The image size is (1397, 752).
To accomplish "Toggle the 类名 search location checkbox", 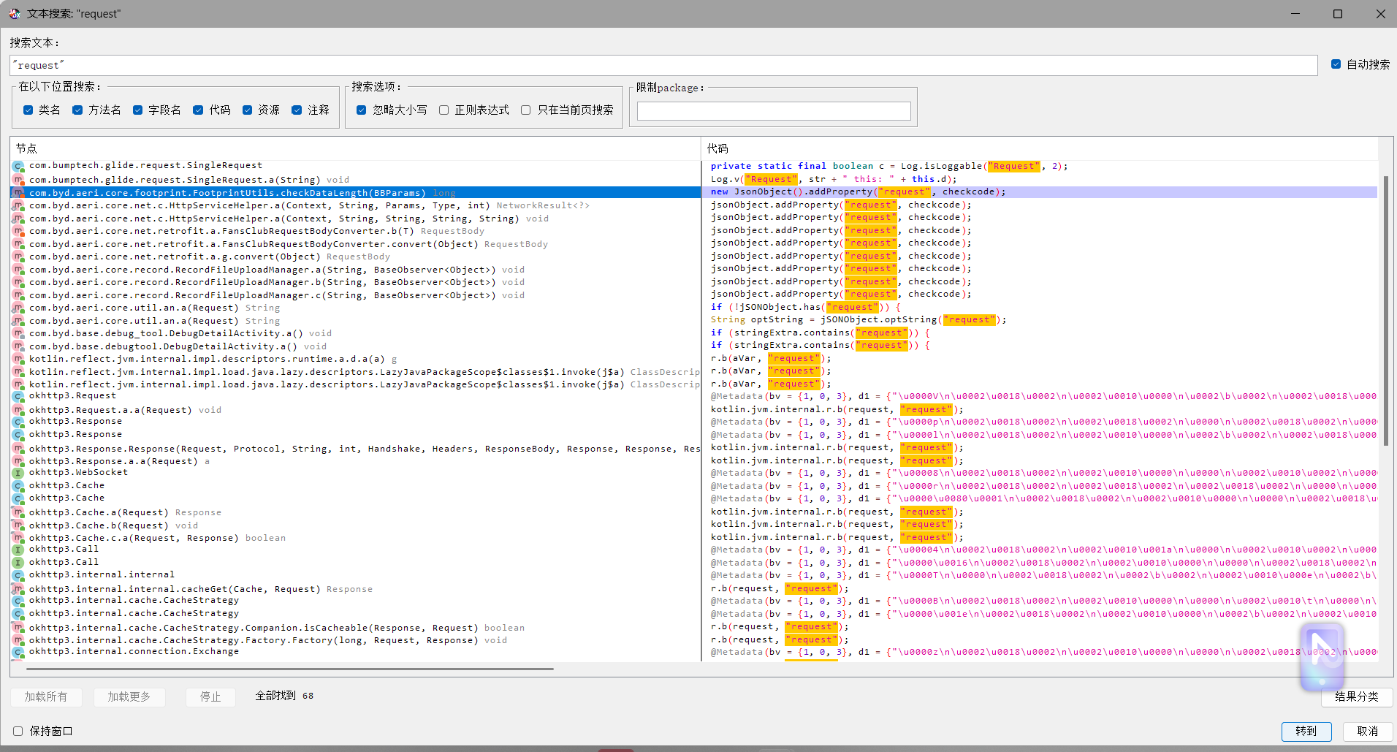I will pyautogui.click(x=28, y=110).
